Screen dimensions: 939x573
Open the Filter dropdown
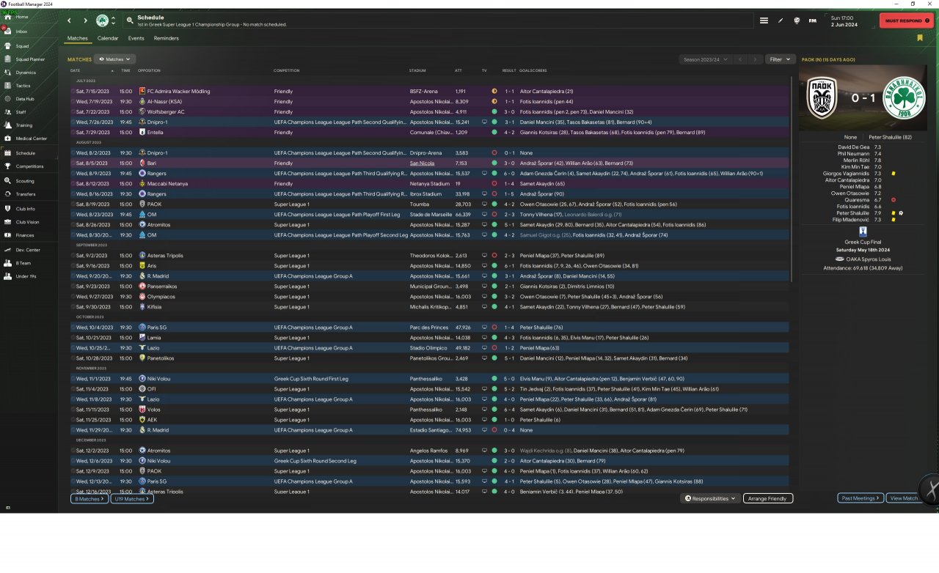(x=780, y=59)
